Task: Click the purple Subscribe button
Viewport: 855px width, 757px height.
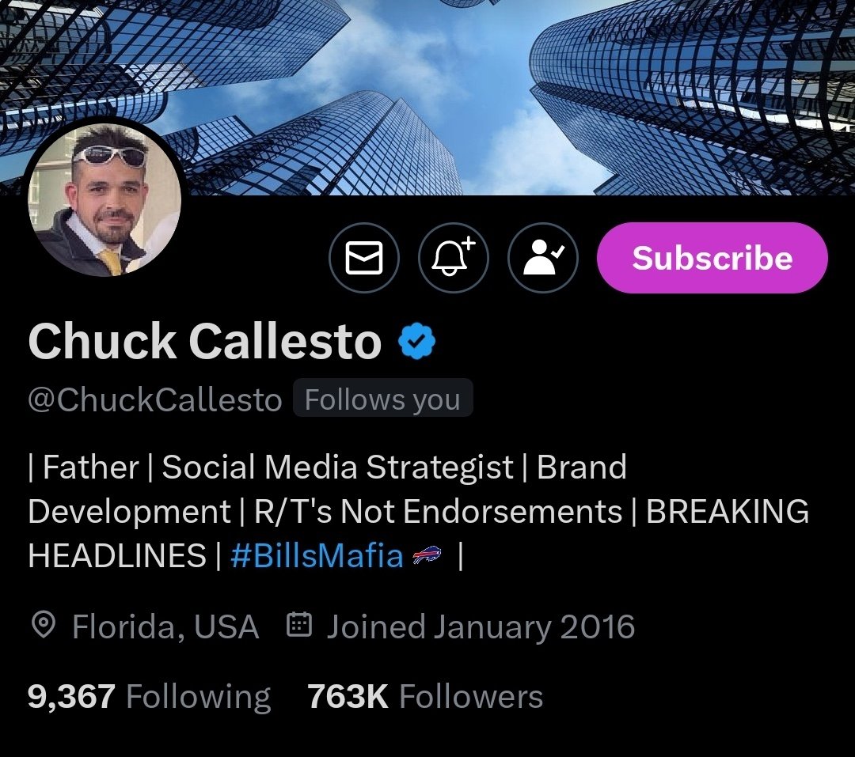Action: (x=712, y=258)
